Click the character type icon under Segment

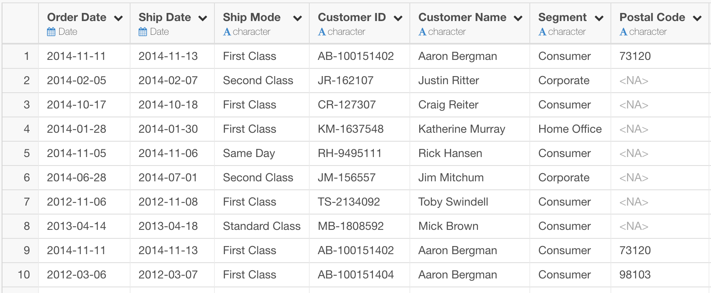click(x=542, y=32)
